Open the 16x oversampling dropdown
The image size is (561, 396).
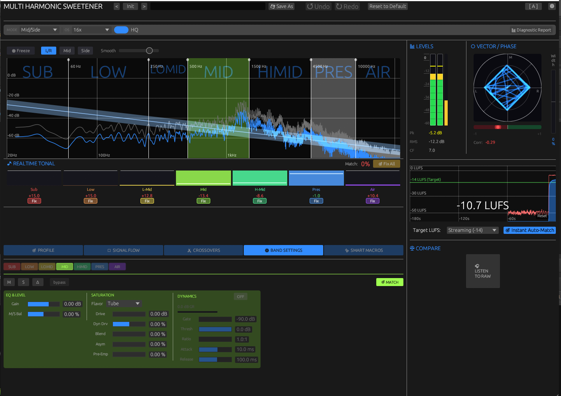91,30
